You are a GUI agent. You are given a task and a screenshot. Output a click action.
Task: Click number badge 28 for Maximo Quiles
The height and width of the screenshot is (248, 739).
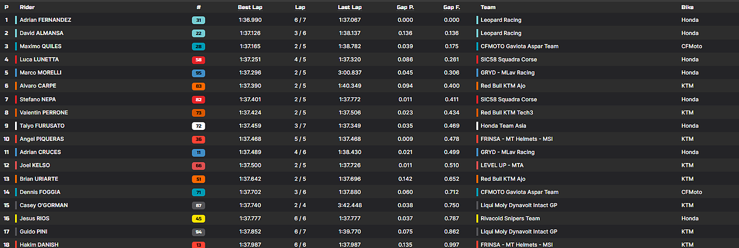[x=199, y=47]
